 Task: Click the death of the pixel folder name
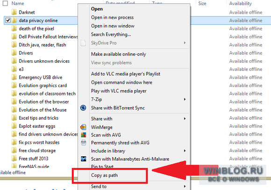pyautogui.click(x=36, y=29)
